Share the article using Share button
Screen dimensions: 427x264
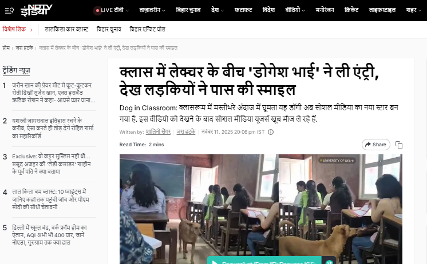tap(375, 145)
